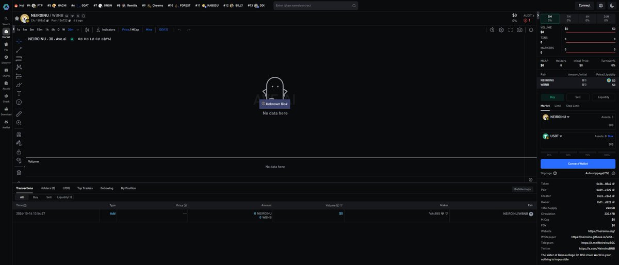Open Search in the left sidebar
619x265 pixels.
tap(6, 21)
